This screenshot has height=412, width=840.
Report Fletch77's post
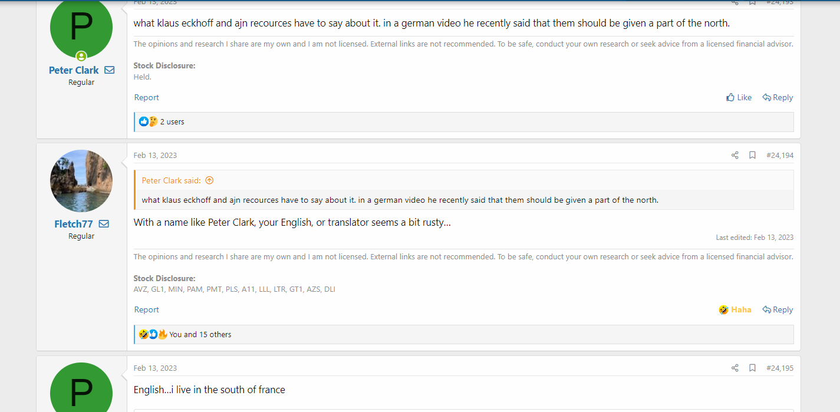coord(146,309)
